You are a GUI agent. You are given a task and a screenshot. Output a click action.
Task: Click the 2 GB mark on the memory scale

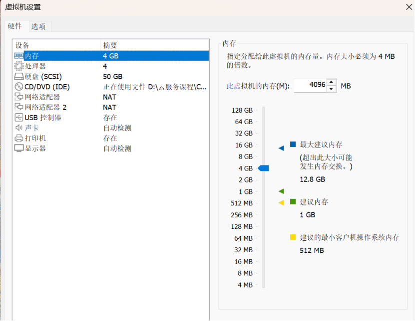246,180
